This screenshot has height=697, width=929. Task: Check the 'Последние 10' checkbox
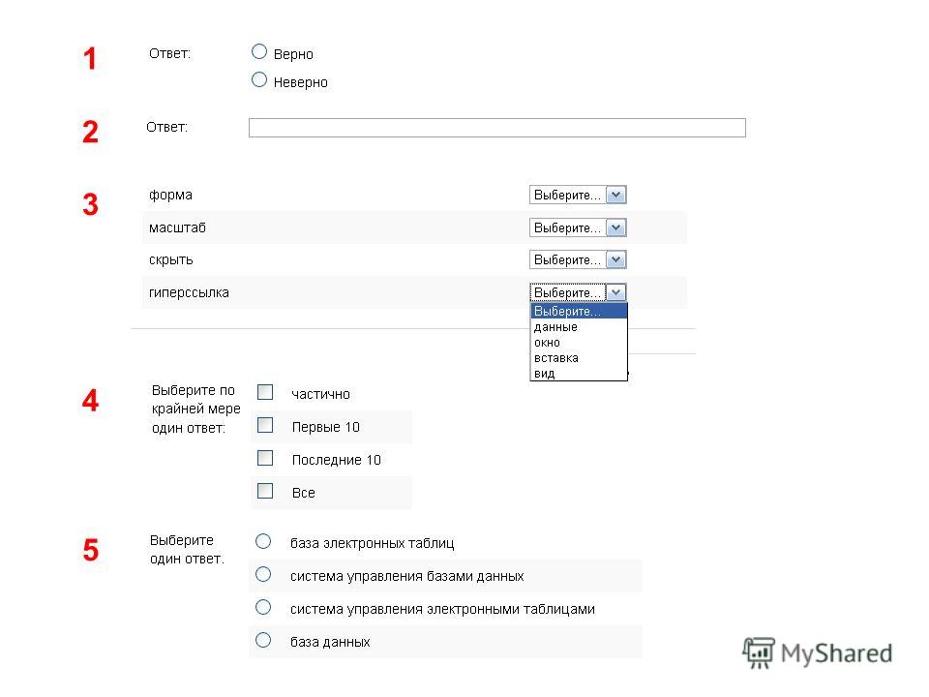[265, 458]
